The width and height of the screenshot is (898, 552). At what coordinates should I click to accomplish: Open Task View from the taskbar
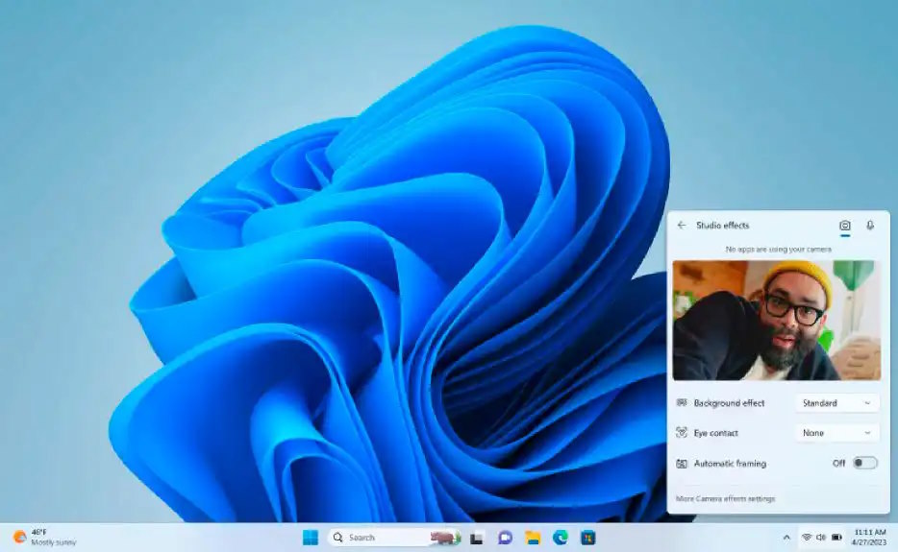(477, 538)
